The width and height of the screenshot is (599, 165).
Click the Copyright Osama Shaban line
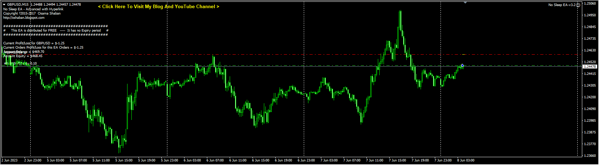click(x=32, y=13)
